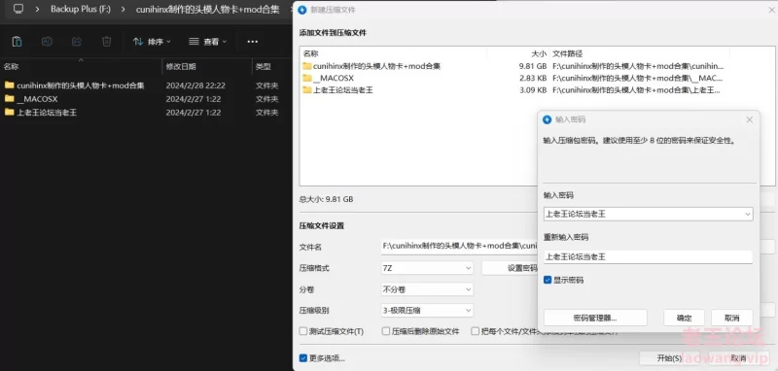
Task: Open 密码管理器... button
Action: pos(595,318)
